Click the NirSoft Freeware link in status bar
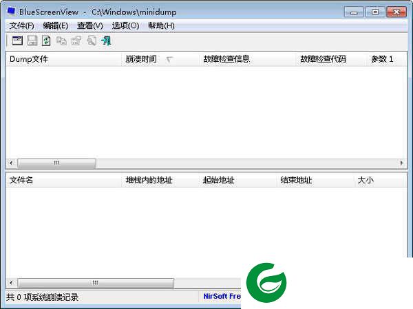This screenshot has height=309, width=413. click(222, 297)
